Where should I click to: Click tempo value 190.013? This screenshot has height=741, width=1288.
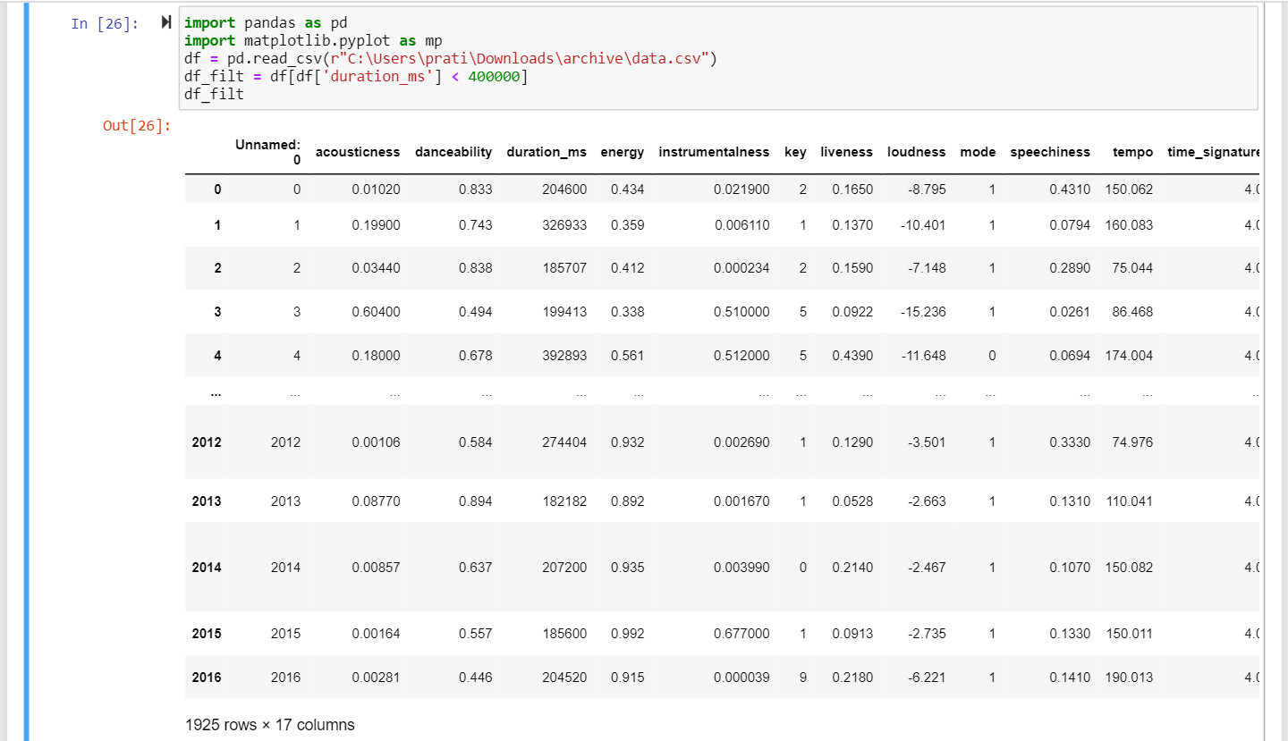[1130, 678]
